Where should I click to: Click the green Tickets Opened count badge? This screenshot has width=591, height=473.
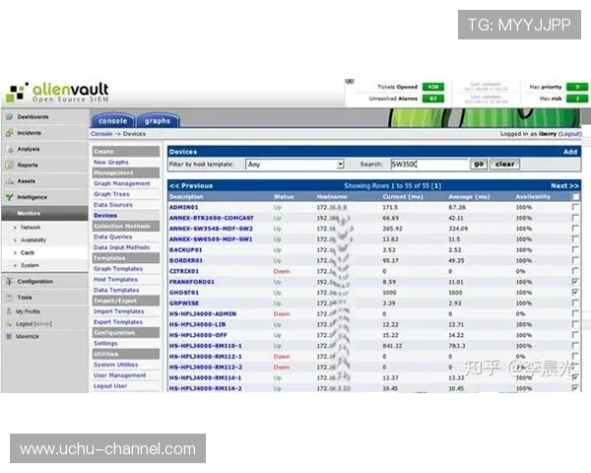(433, 87)
